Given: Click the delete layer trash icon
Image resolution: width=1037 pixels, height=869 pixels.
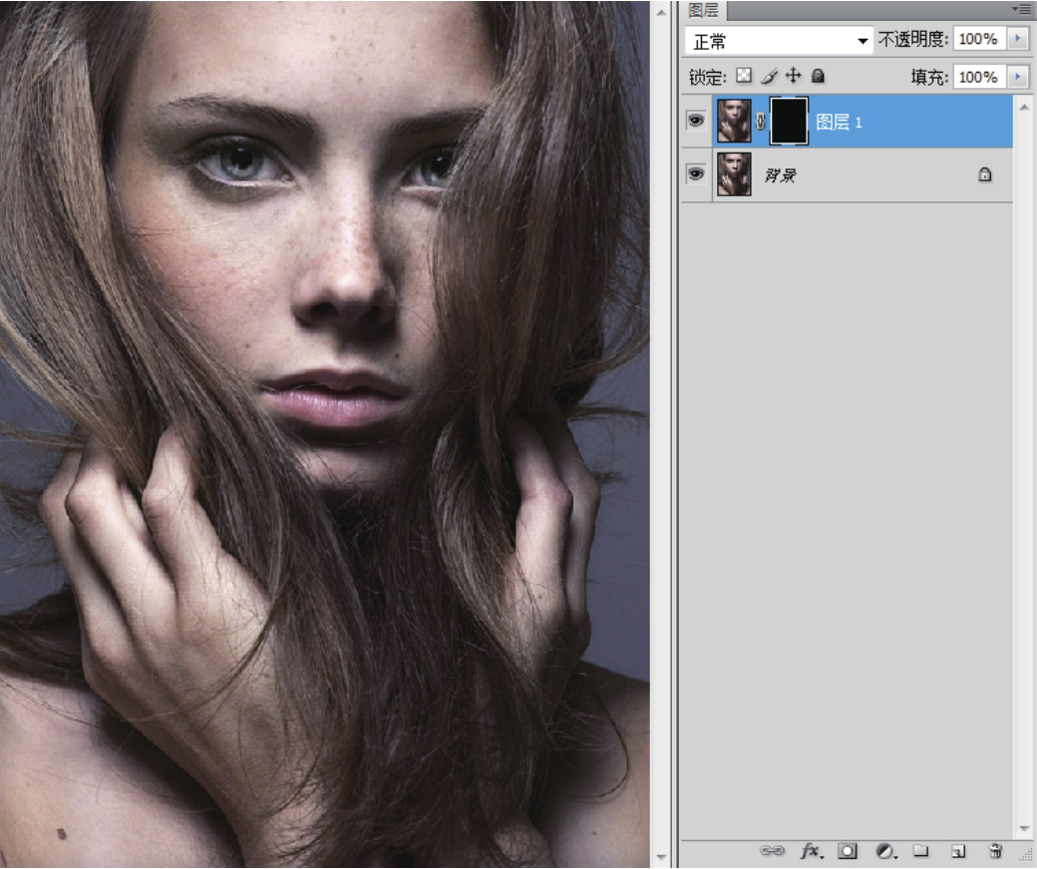Looking at the screenshot, I should (x=994, y=851).
